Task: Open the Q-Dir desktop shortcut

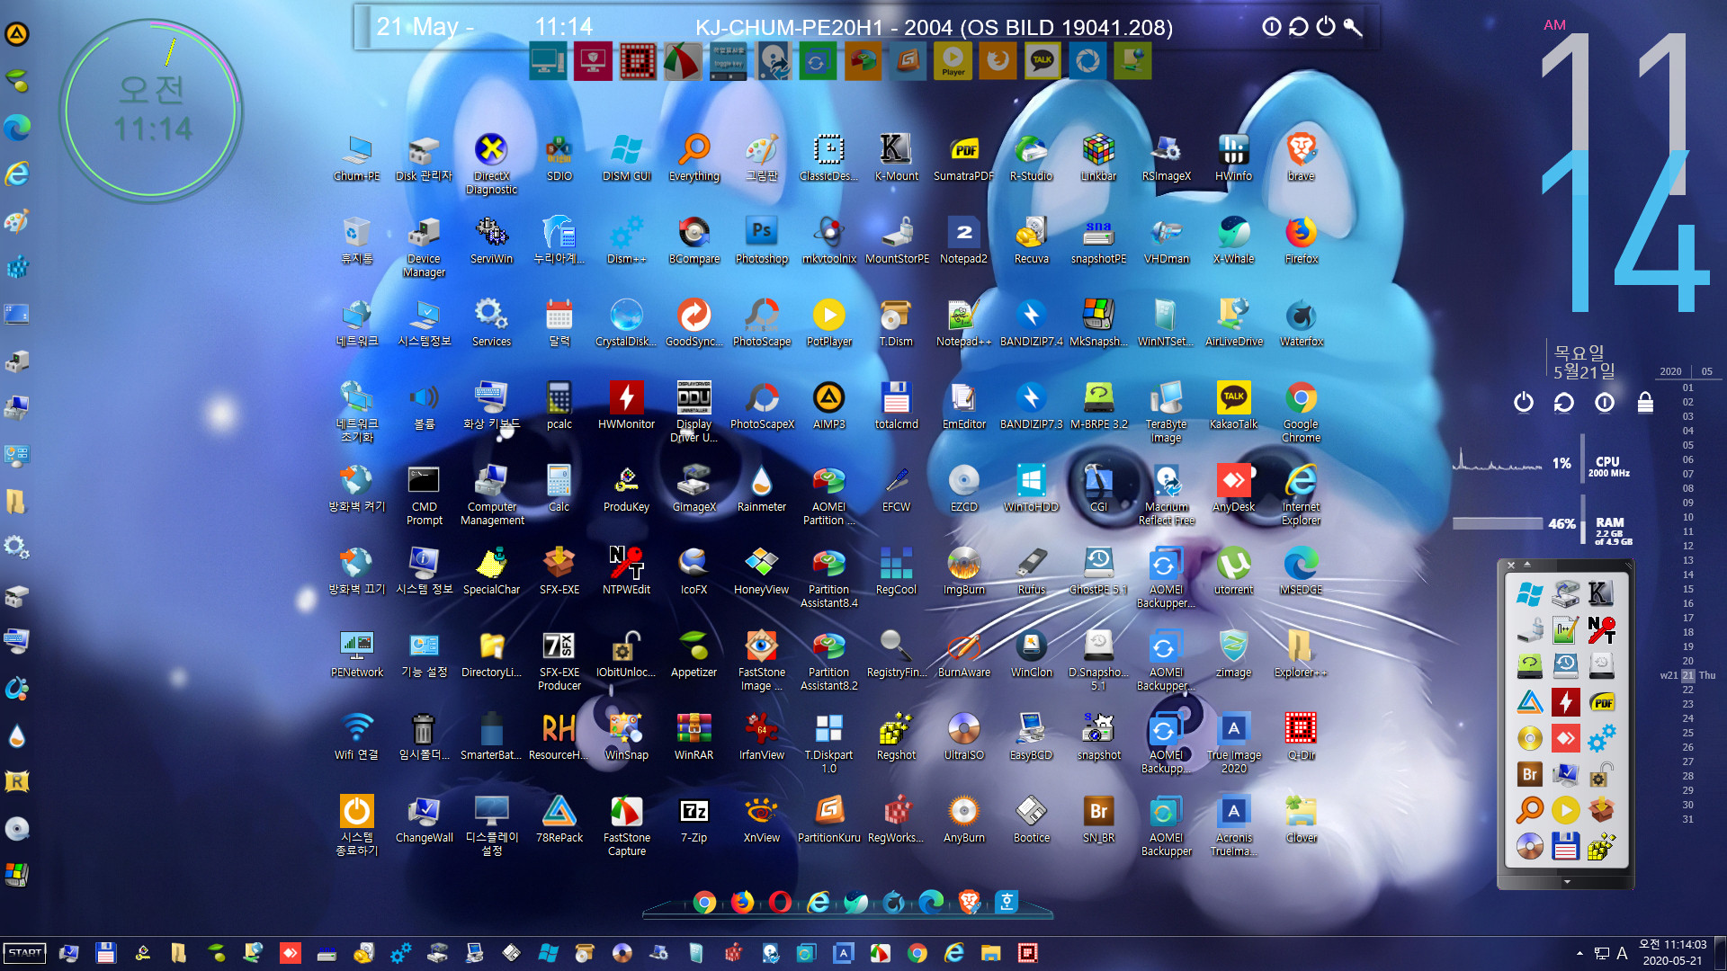Action: coord(1301,737)
